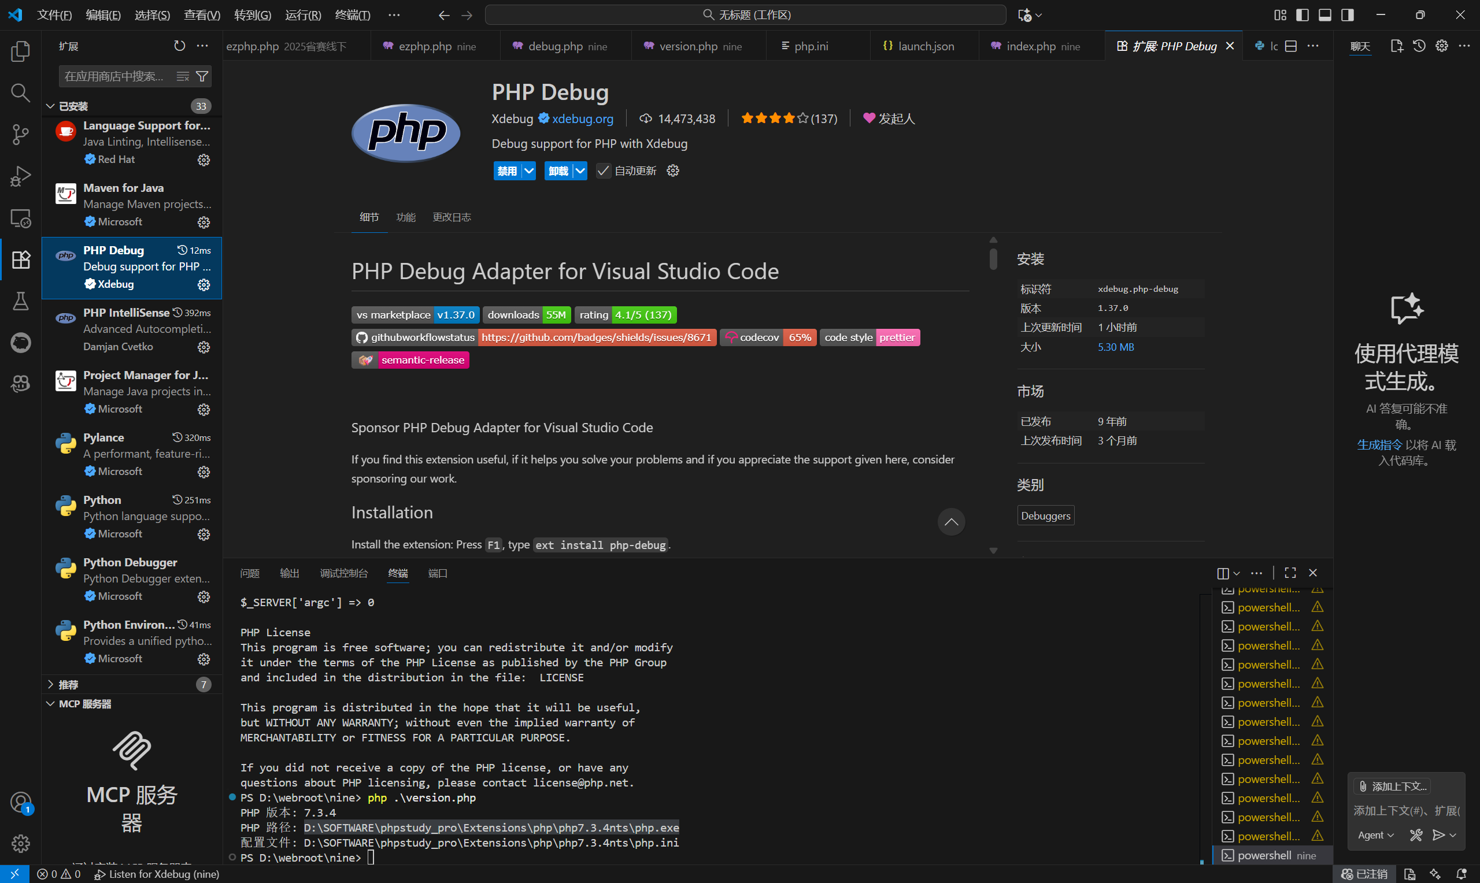Open dropdown arrow next to 禁用
The image size is (1480, 883).
(x=528, y=171)
